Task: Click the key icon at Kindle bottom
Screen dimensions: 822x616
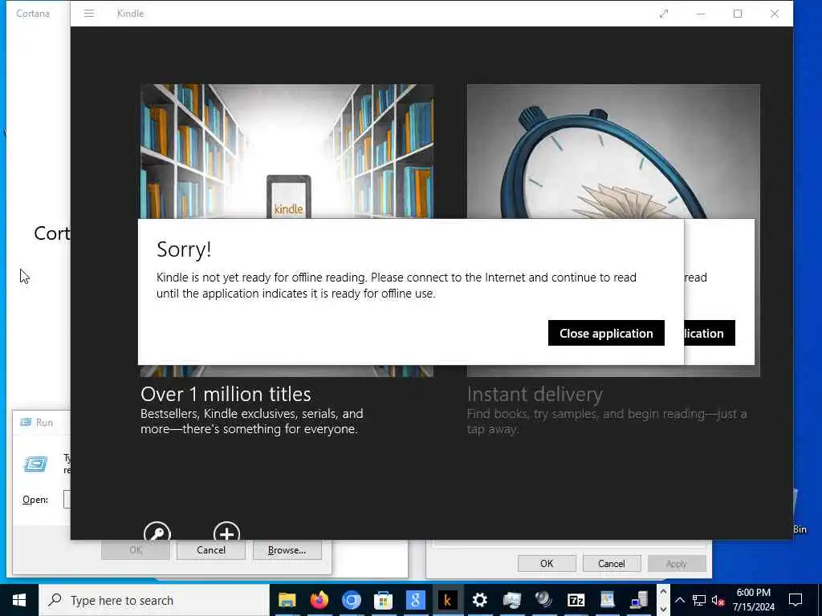Action: pyautogui.click(x=157, y=531)
